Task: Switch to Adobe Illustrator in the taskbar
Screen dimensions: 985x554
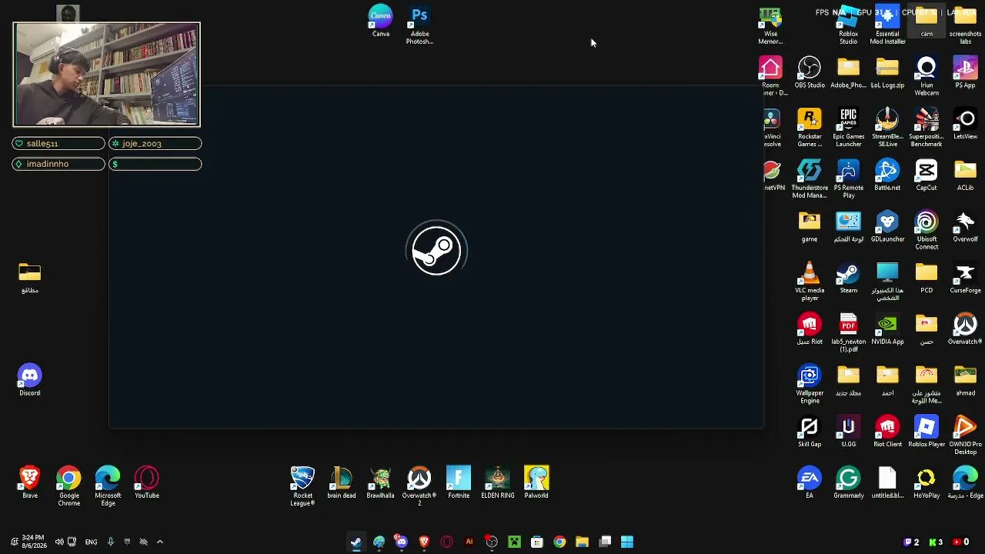Action: [x=469, y=542]
